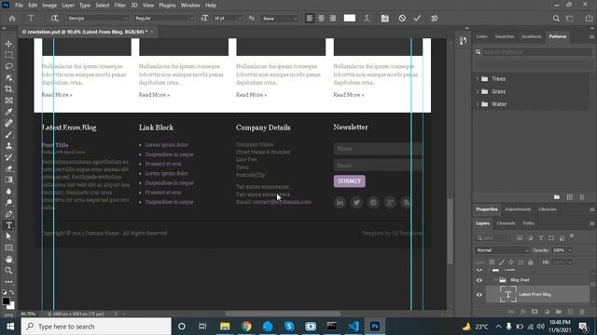Switch to the Swatches tab
This screenshot has height=335, width=597.
pyautogui.click(x=505, y=36)
